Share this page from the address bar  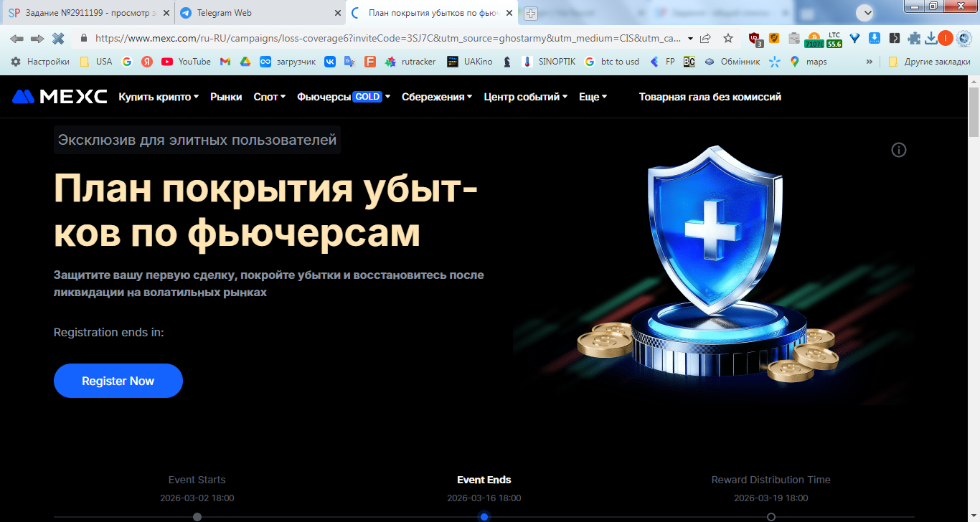(706, 38)
